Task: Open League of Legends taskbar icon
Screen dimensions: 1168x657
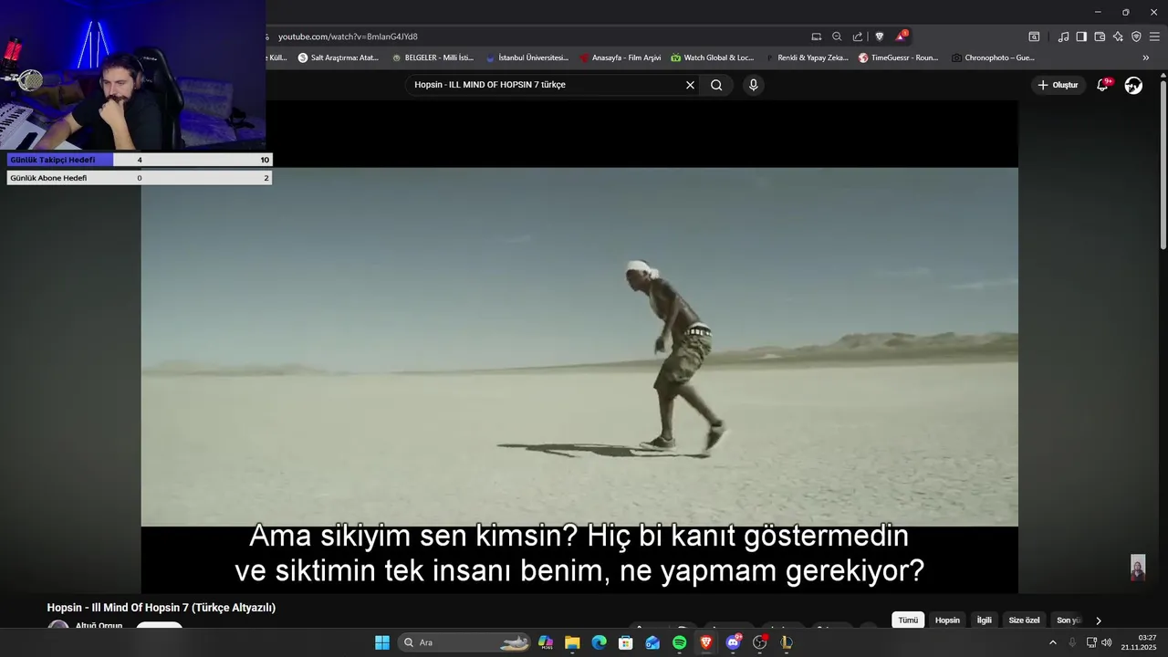Action: pos(787,642)
